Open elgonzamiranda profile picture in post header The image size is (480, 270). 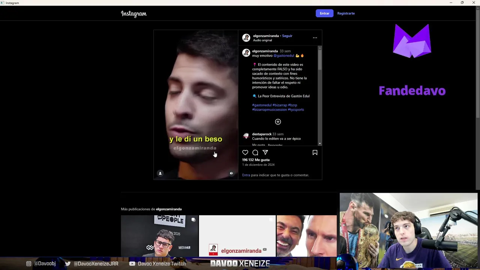[246, 37]
